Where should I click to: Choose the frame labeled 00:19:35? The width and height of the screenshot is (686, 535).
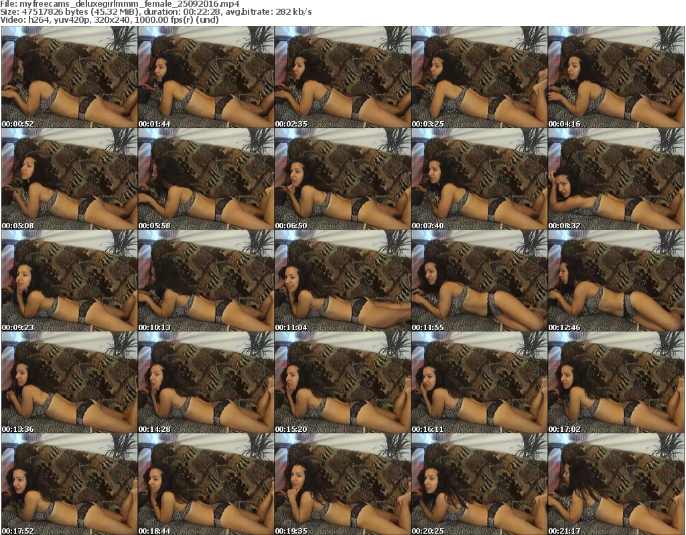pyautogui.click(x=342, y=484)
